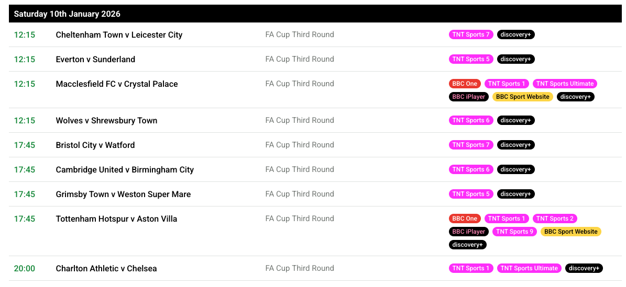626x287 pixels.
Task: Select TNT Sports Ultimate badge for Charlton match
Action: click(529, 268)
